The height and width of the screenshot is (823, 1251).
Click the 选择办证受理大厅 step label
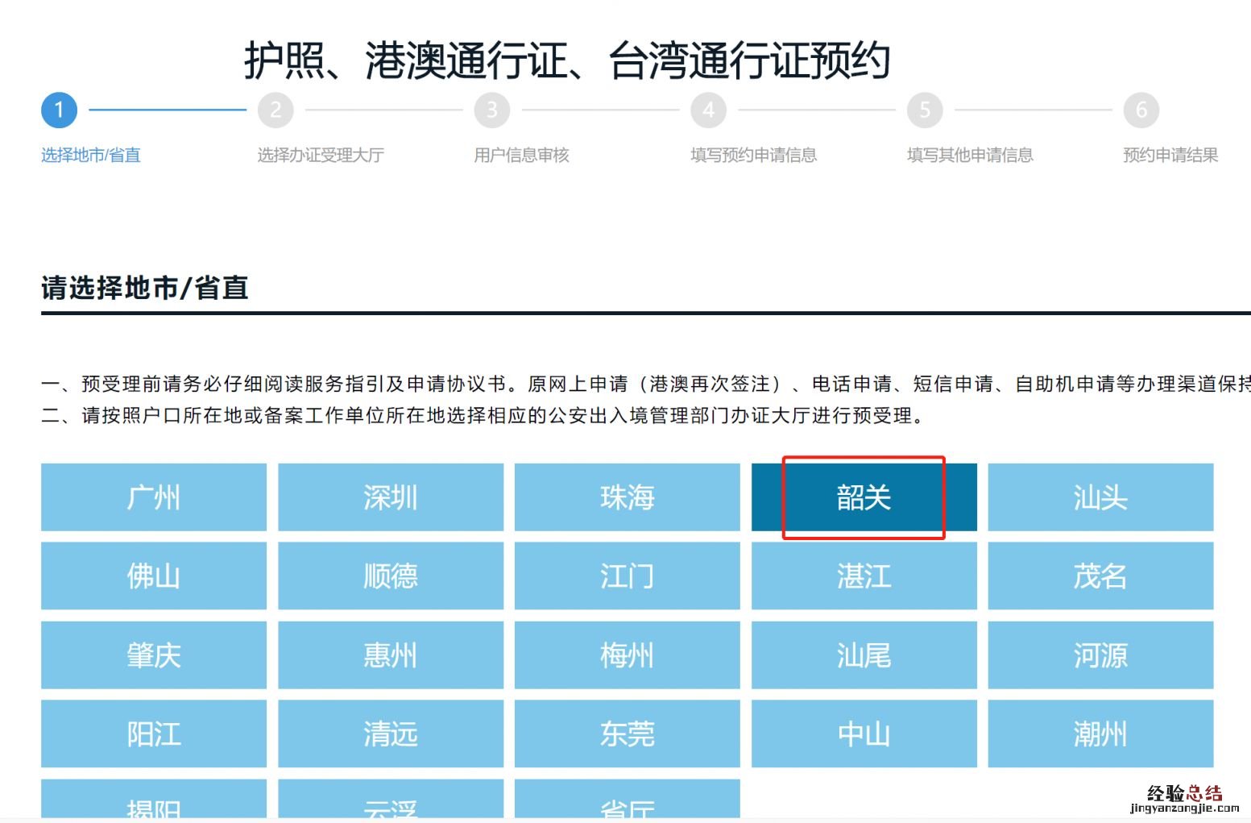click(321, 155)
